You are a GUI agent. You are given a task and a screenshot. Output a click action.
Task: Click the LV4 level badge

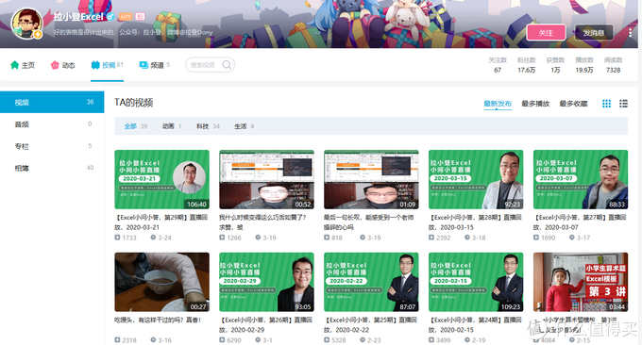126,17
